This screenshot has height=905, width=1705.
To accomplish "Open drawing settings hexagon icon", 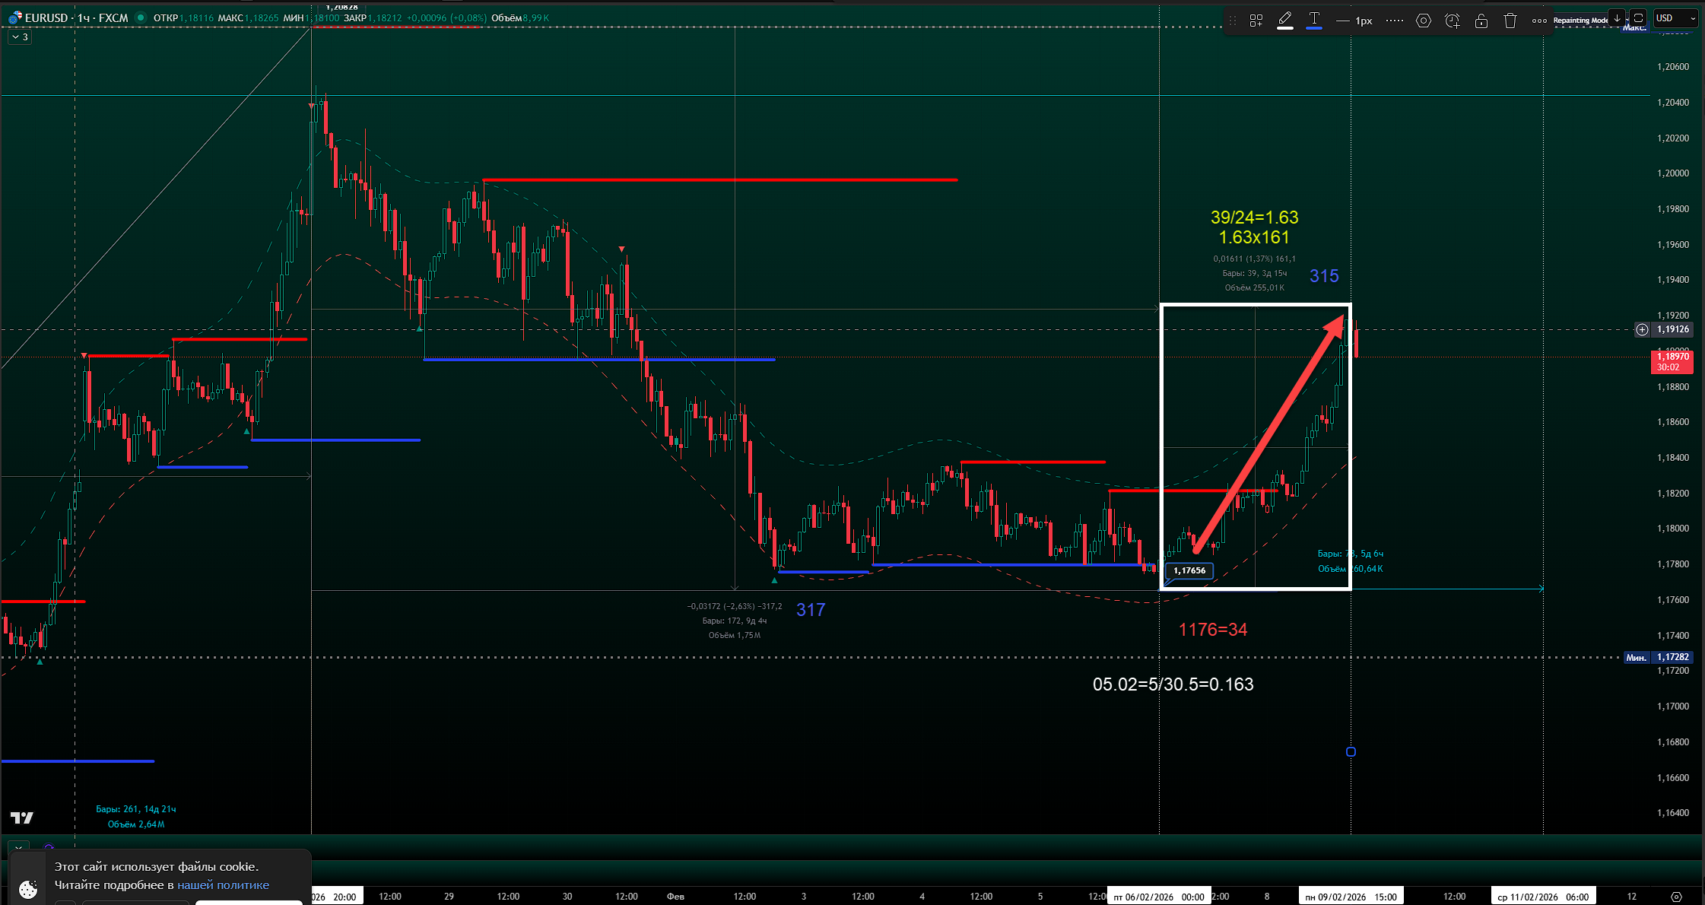I will [1424, 21].
